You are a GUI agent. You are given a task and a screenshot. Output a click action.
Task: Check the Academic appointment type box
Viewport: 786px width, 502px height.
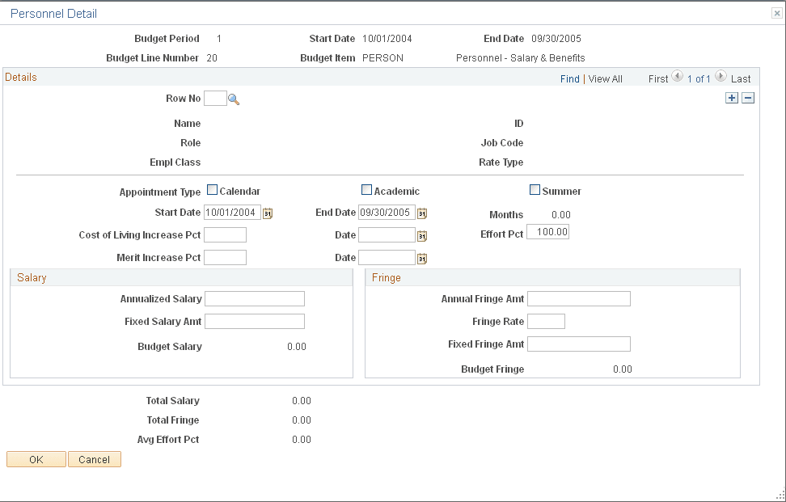click(x=366, y=188)
